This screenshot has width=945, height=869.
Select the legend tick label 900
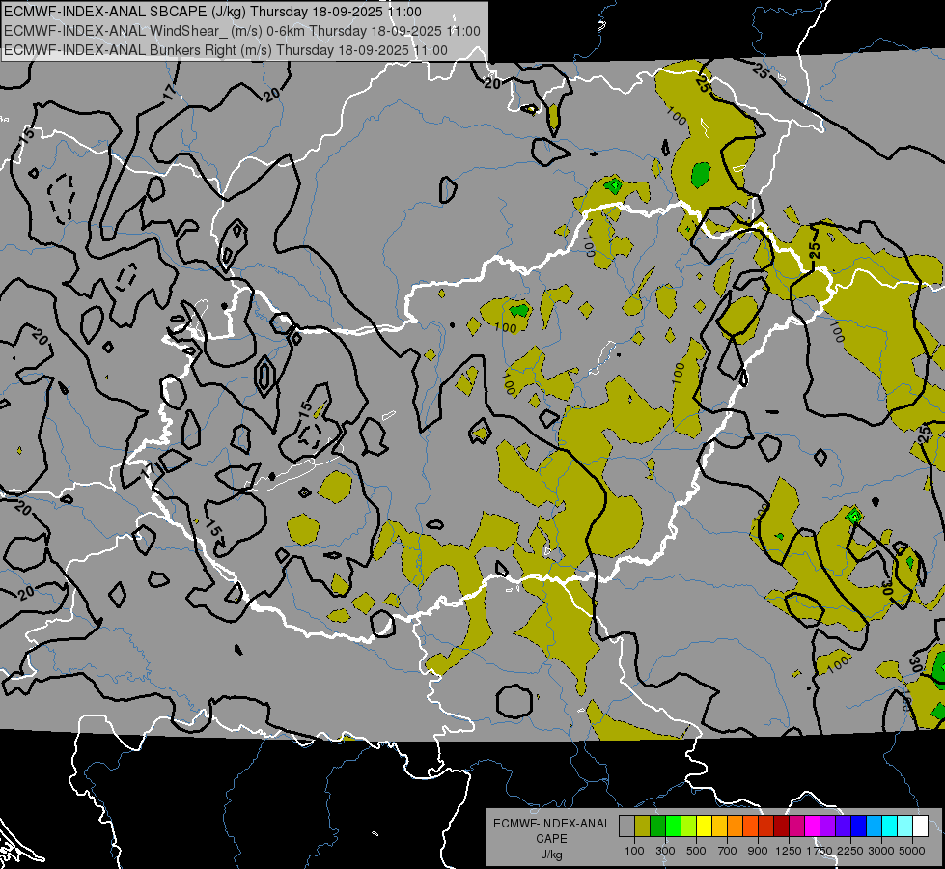coord(758,851)
